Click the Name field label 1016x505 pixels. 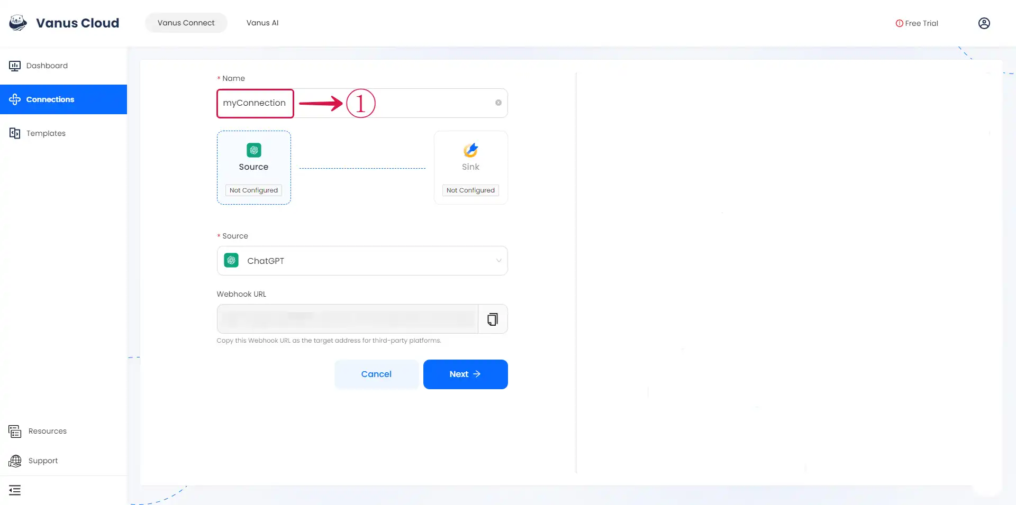233,78
